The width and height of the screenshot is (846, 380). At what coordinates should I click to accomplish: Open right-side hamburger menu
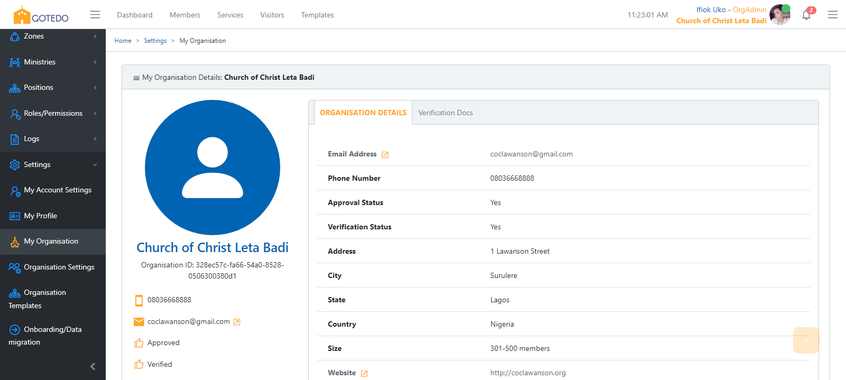tap(833, 15)
